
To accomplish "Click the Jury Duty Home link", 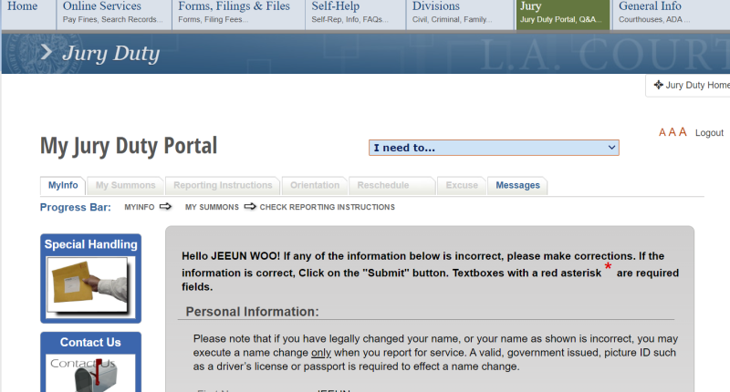I will pyautogui.click(x=697, y=85).
